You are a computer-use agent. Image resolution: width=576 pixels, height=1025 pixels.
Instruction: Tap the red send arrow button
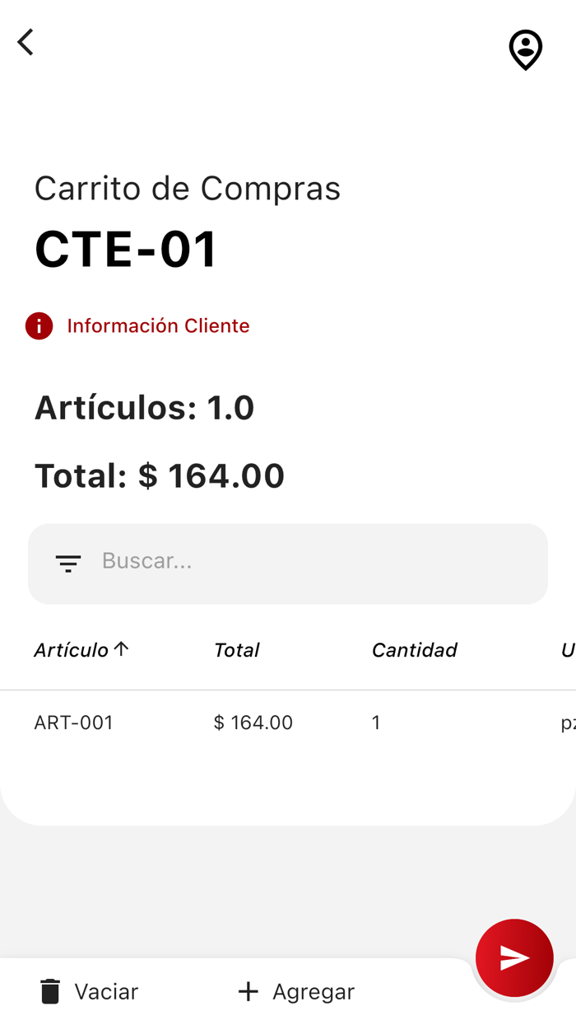[x=514, y=957]
